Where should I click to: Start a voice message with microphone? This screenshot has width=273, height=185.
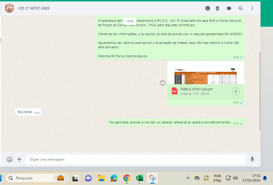point(252,159)
